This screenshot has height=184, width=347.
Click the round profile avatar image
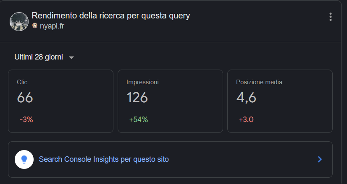tap(19, 21)
